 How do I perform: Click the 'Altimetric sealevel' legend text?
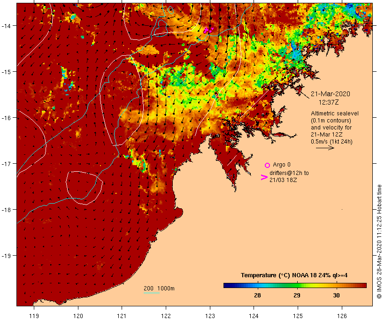point(335,114)
